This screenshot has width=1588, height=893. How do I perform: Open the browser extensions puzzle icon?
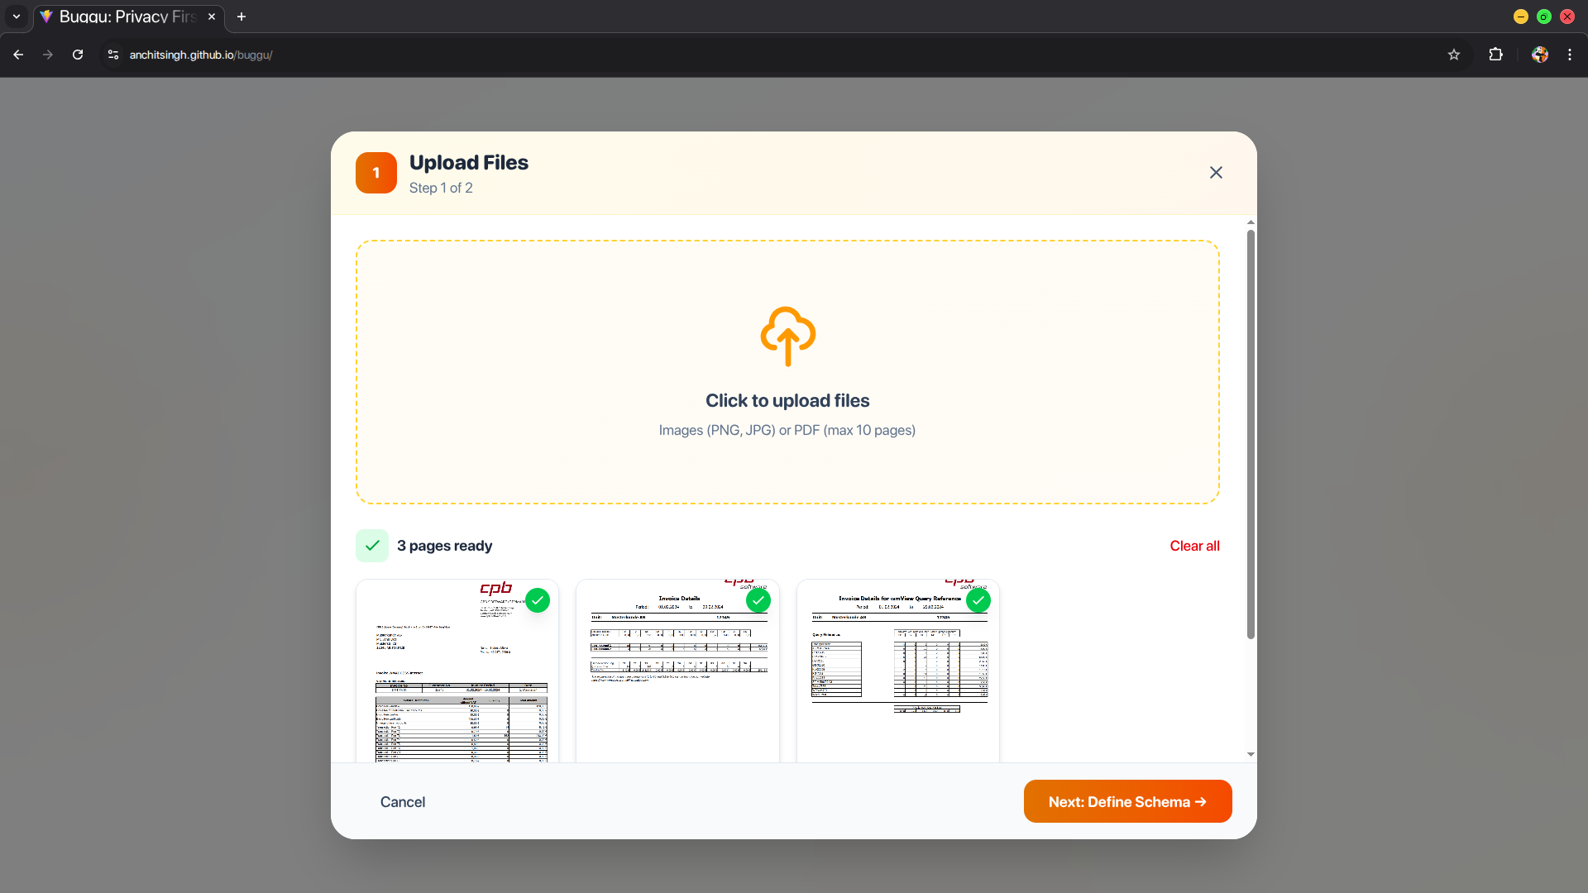(1495, 55)
